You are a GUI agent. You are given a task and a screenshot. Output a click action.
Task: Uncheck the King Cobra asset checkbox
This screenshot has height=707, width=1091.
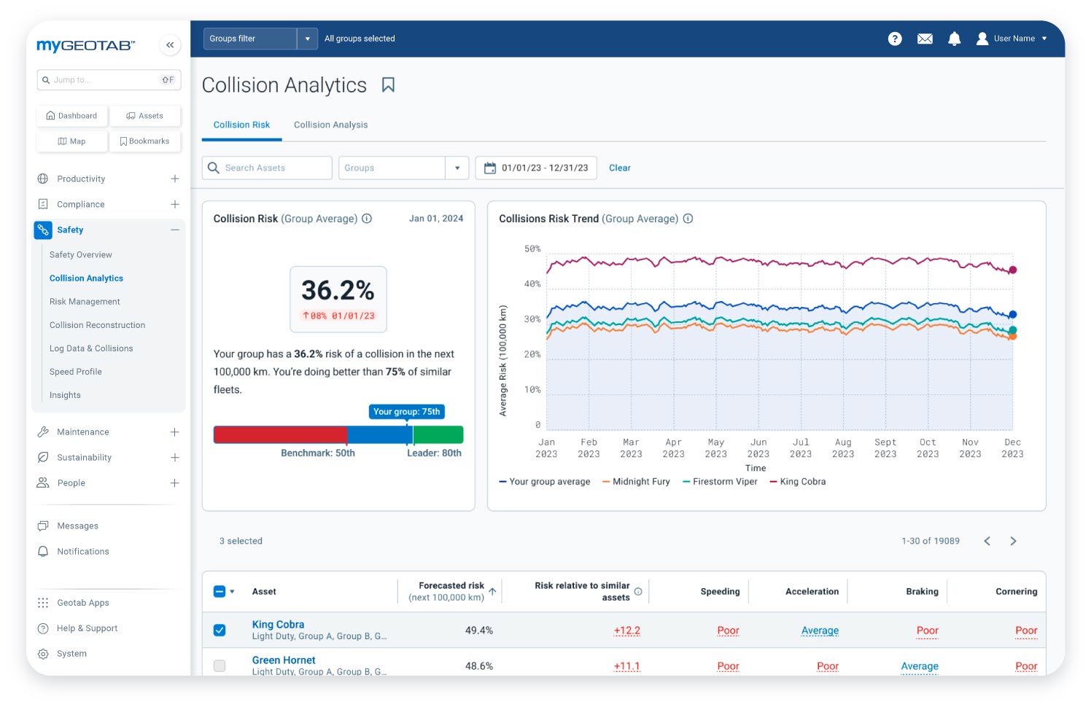220,630
